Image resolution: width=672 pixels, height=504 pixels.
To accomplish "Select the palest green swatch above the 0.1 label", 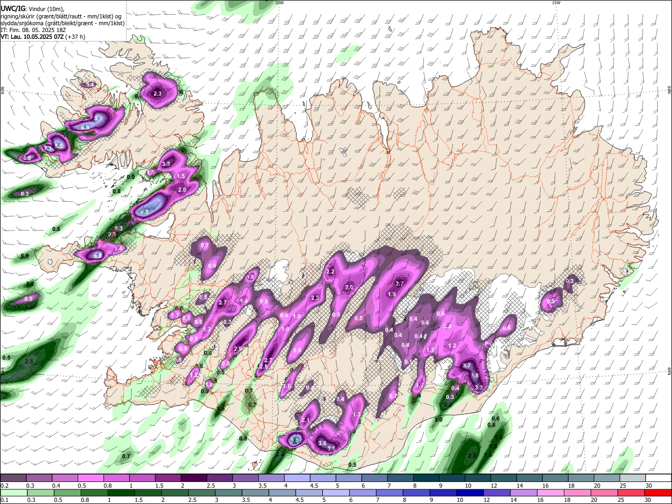I will click(x=13, y=492).
